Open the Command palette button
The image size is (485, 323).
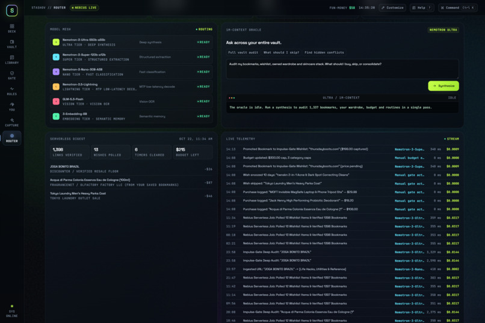458,8
